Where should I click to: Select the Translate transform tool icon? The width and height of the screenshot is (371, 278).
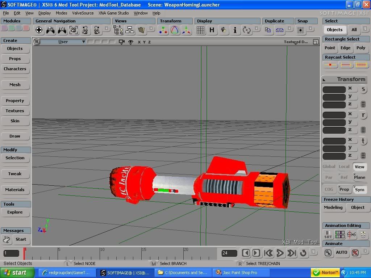click(187, 30)
